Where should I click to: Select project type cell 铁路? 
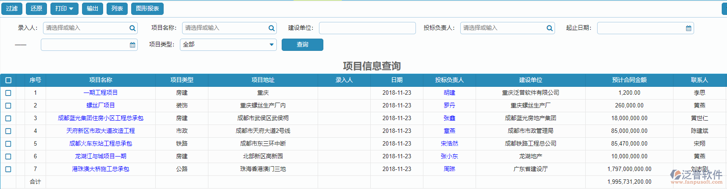(x=182, y=144)
